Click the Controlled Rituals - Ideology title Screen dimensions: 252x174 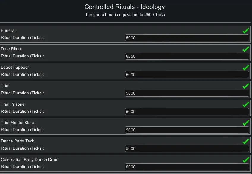125,7
